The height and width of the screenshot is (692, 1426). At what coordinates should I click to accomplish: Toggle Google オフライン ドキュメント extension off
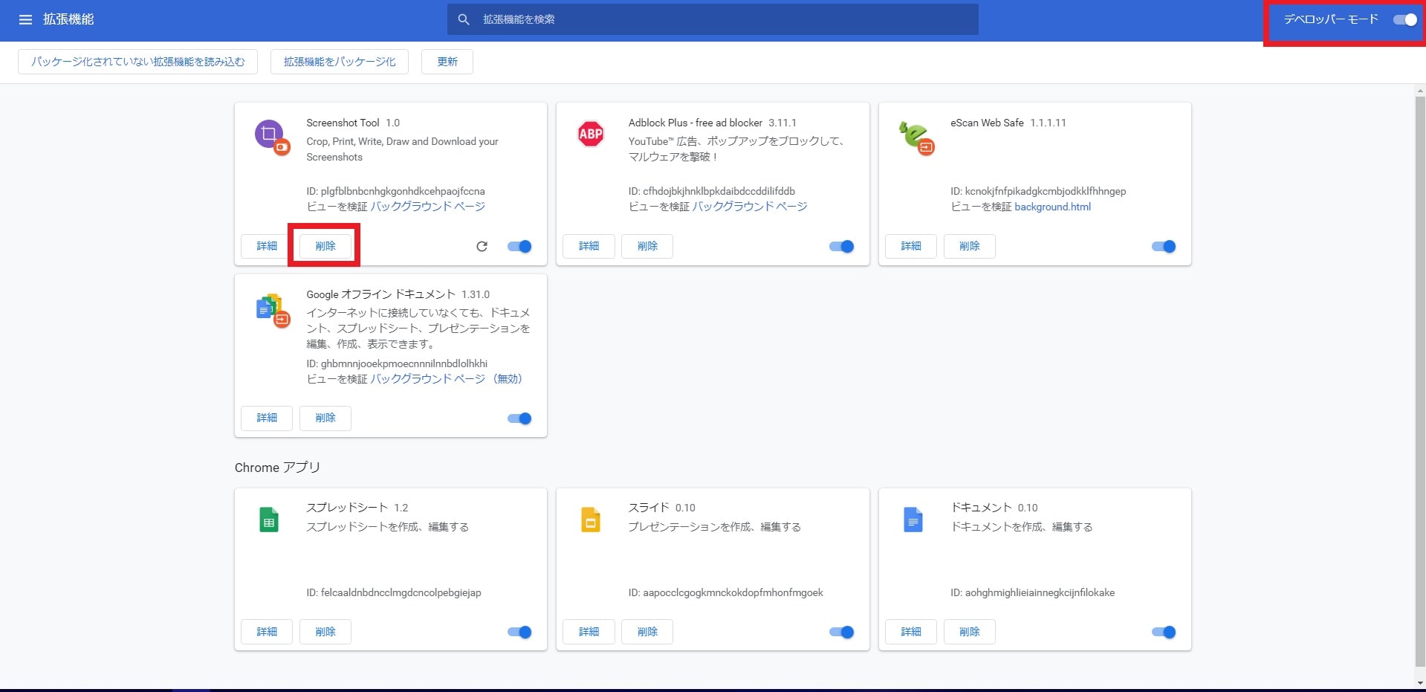point(519,418)
